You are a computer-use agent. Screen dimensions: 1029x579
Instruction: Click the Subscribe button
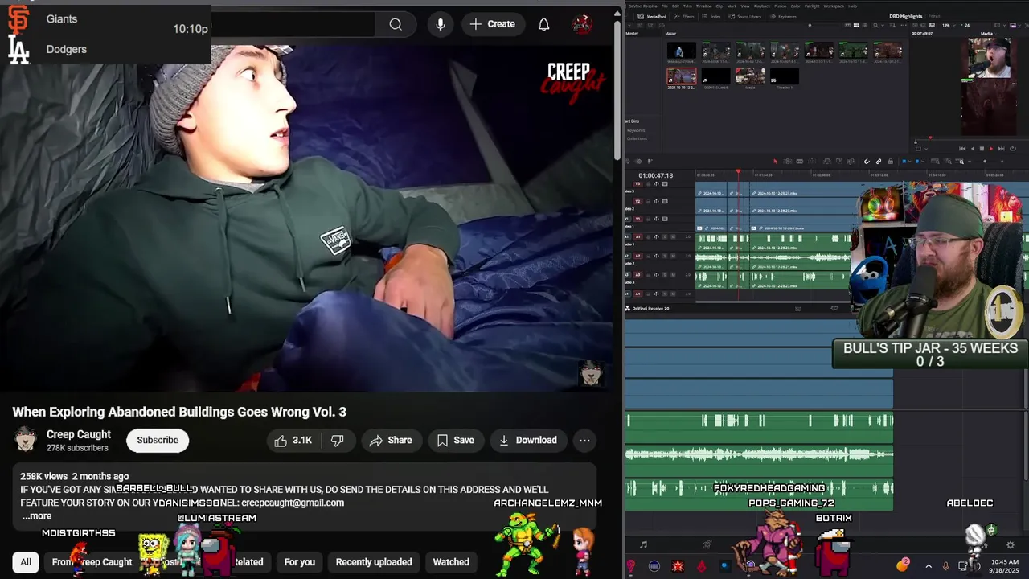pyautogui.click(x=158, y=440)
